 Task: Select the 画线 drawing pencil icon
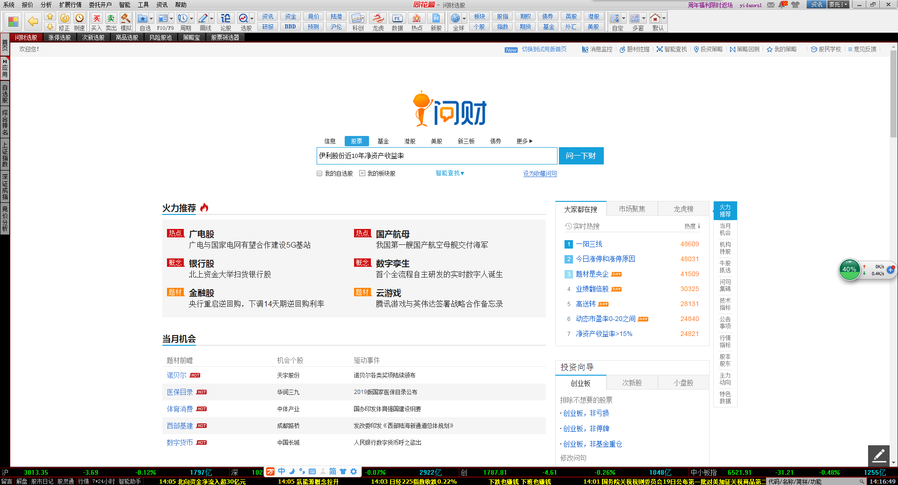[x=203, y=18]
